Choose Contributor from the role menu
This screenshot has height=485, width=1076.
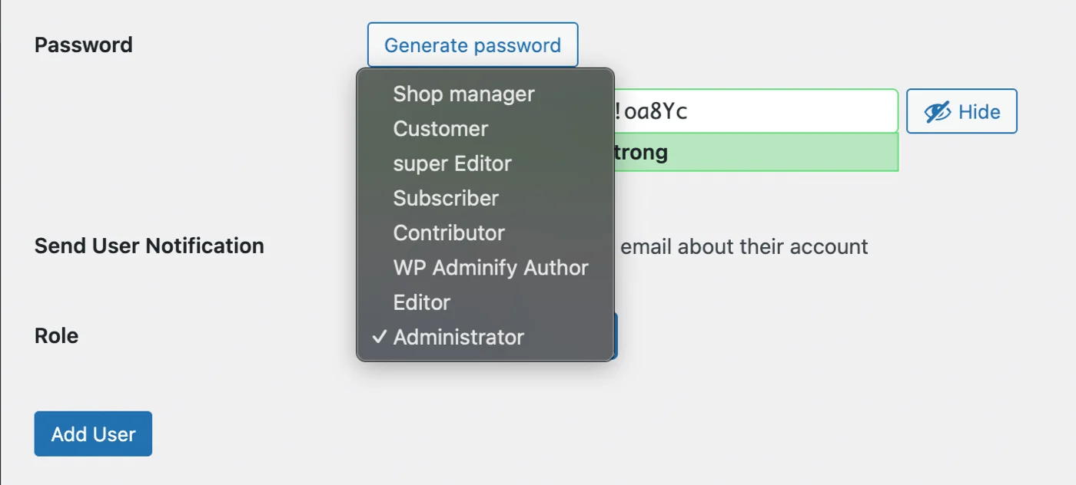[449, 233]
